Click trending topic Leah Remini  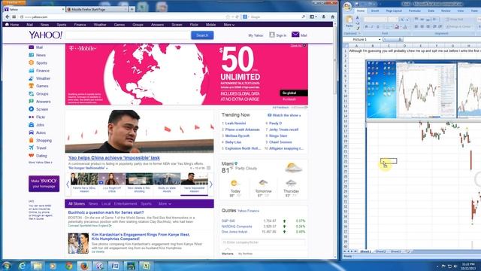(235, 123)
